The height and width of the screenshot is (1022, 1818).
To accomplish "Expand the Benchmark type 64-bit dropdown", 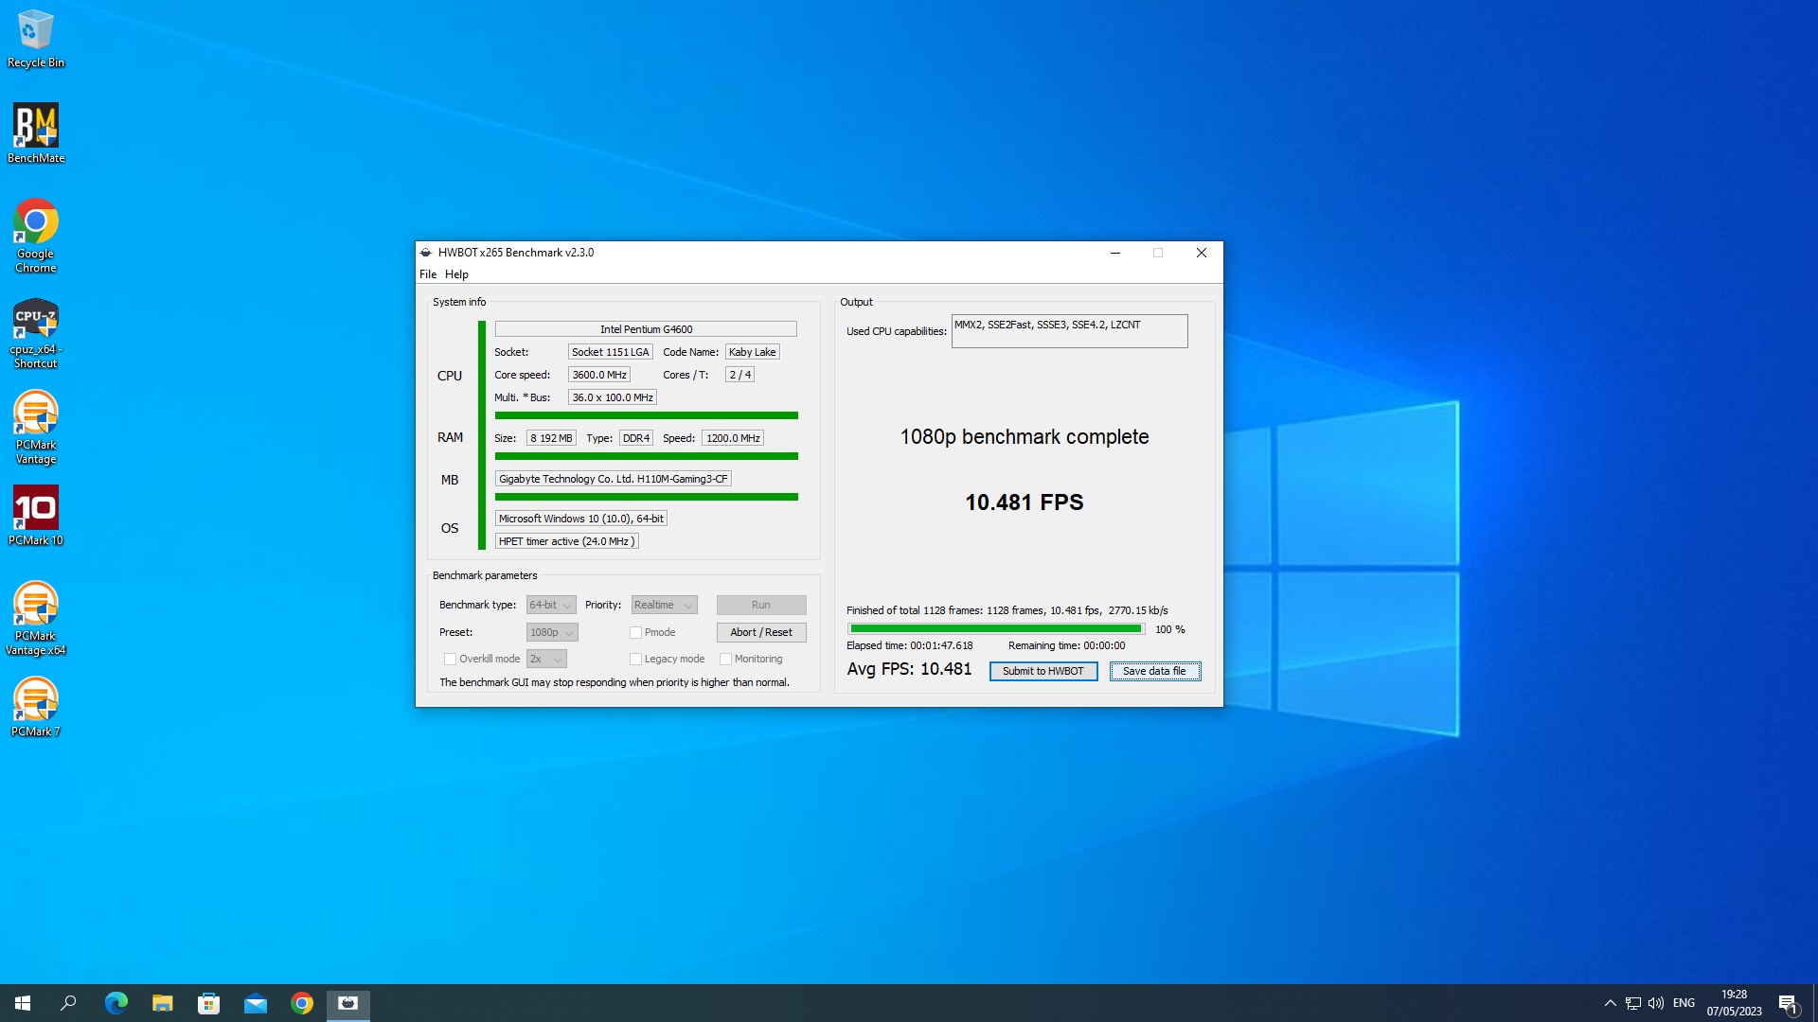I will 551,605.
